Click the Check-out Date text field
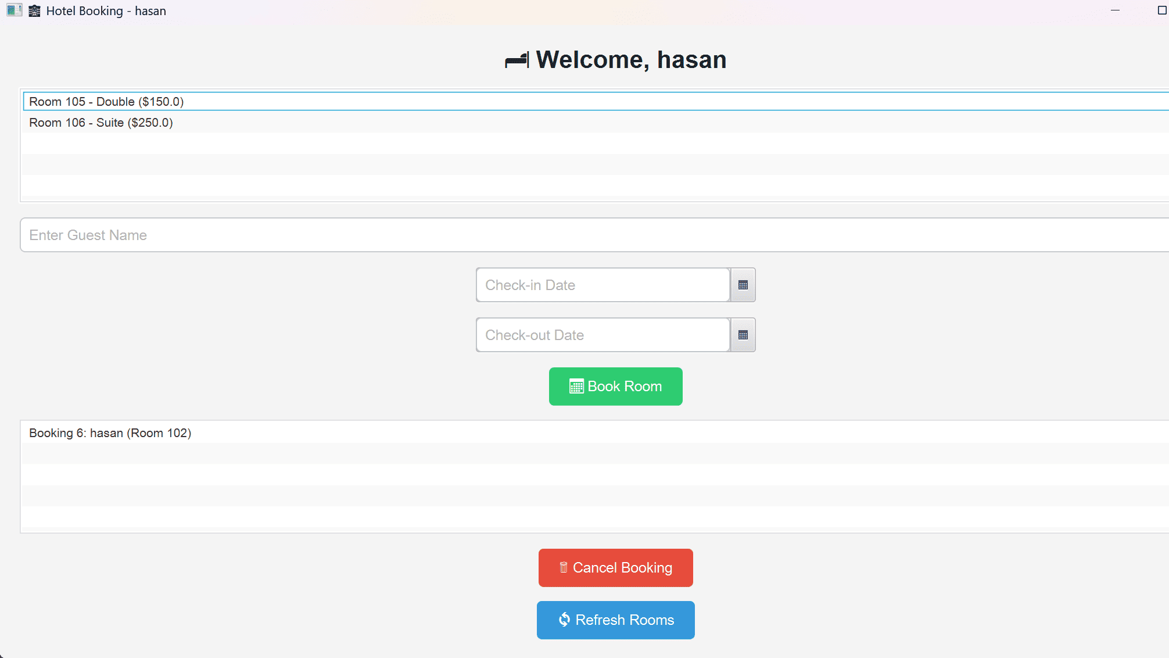 (603, 335)
